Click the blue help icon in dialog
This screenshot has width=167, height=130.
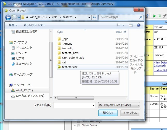[x=139, y=25]
